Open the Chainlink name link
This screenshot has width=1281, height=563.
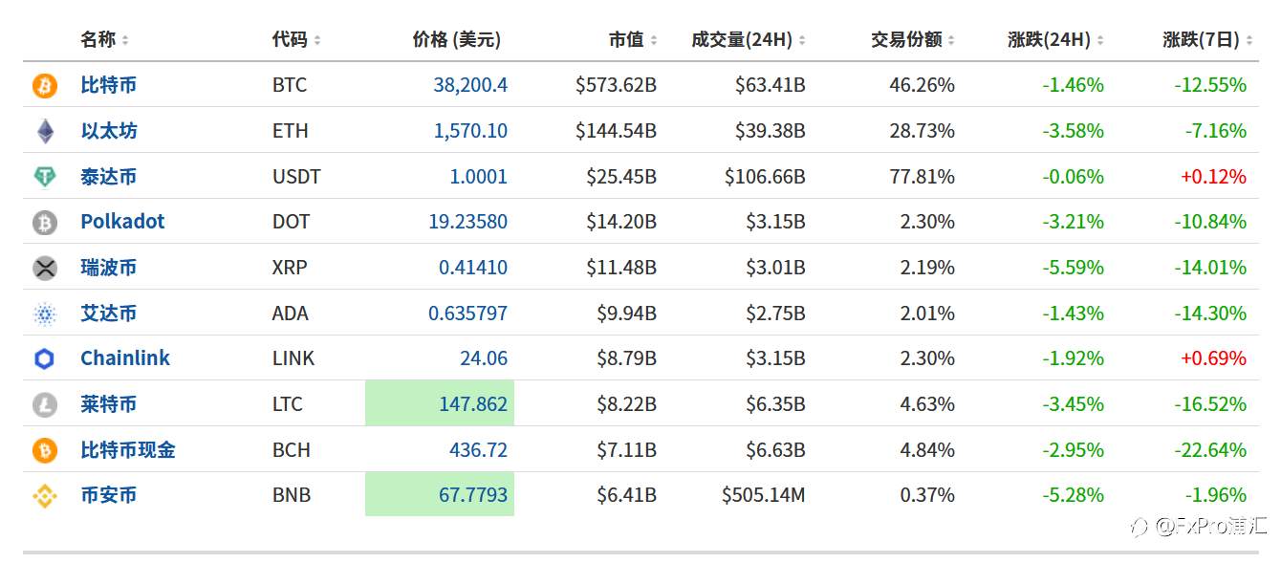tap(125, 358)
